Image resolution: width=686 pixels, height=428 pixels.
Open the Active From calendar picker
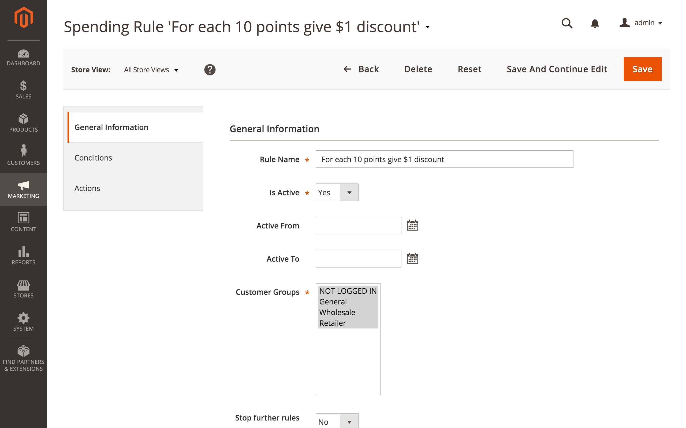[x=412, y=225]
